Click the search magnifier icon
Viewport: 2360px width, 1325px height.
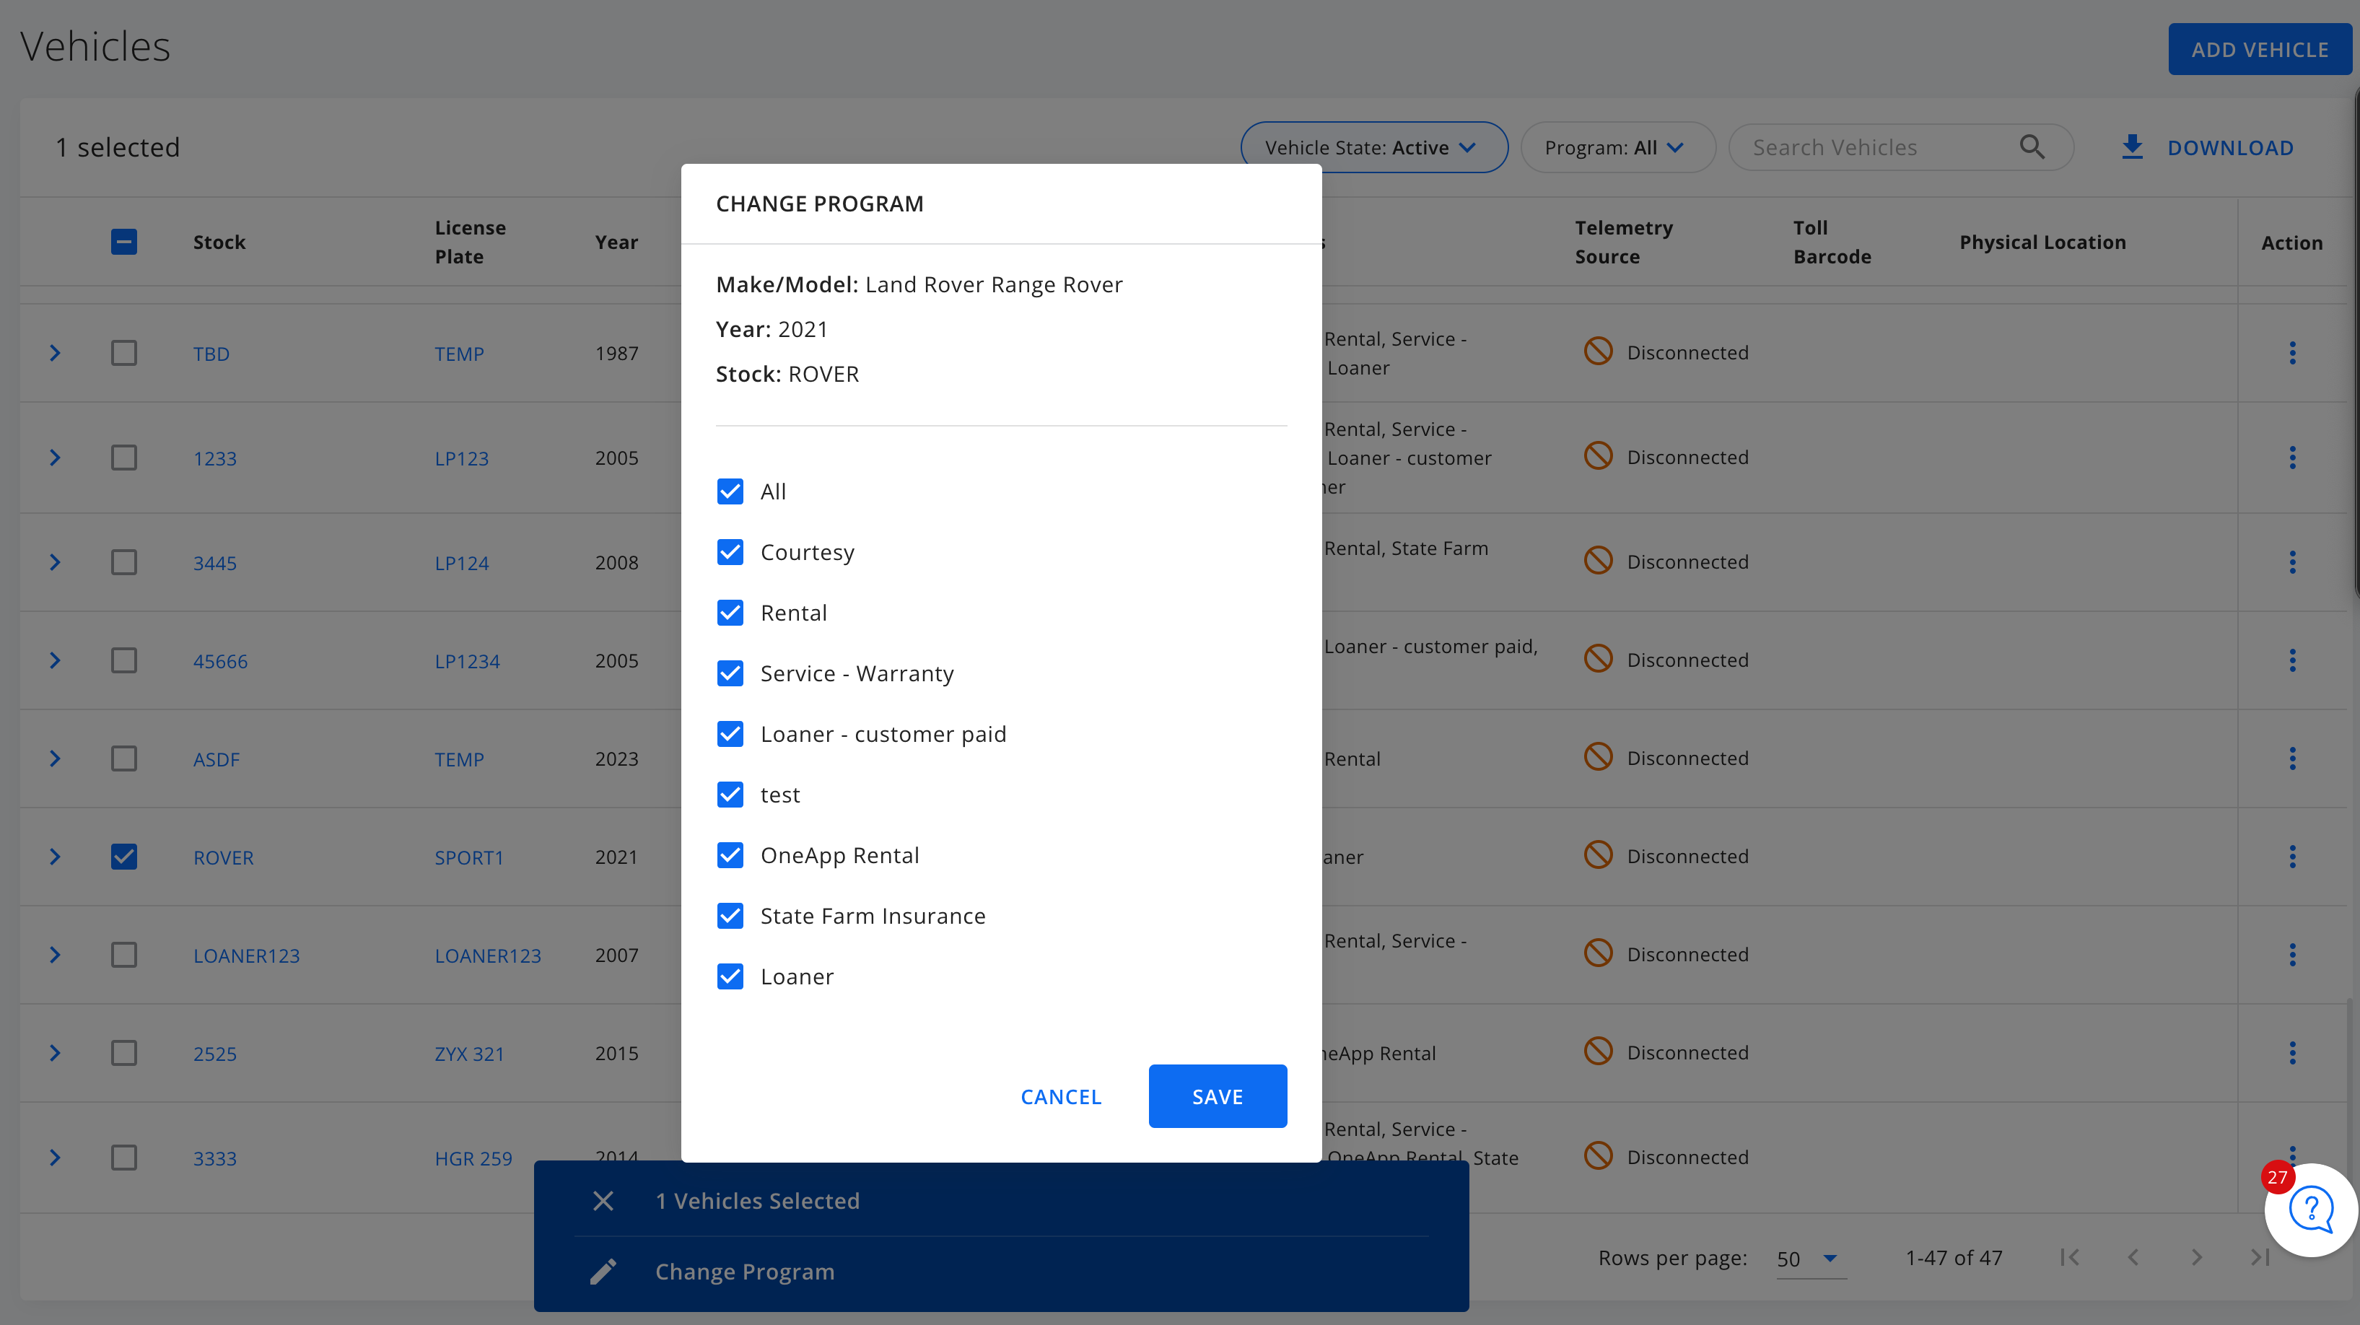click(x=2032, y=147)
